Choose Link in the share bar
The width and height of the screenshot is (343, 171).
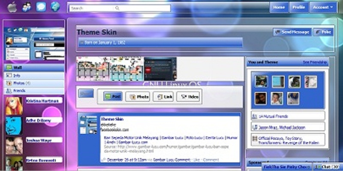(163, 97)
